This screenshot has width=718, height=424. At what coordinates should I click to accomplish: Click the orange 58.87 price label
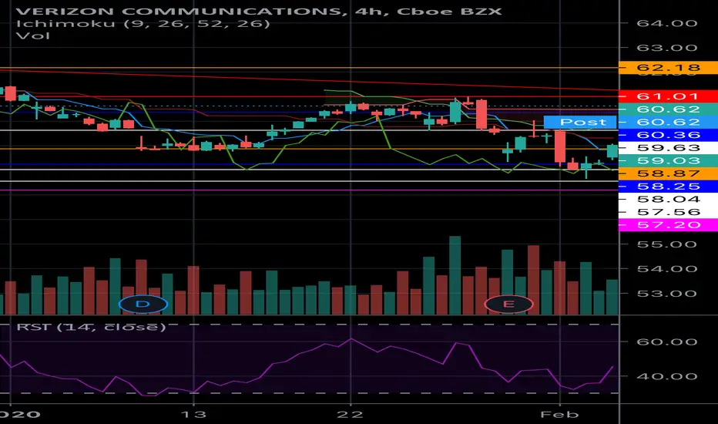coord(668,173)
